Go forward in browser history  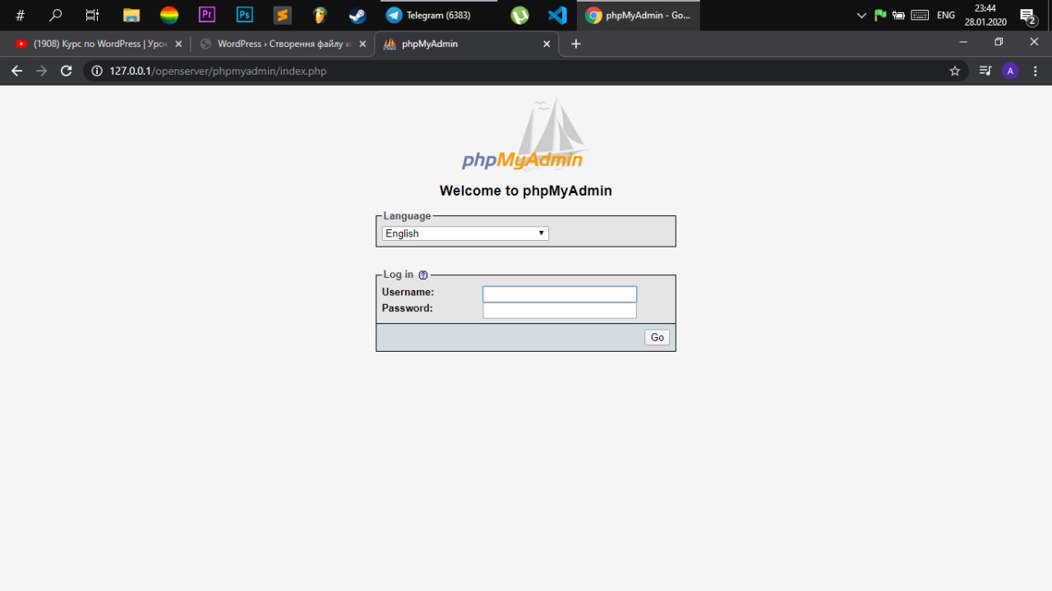pos(41,72)
